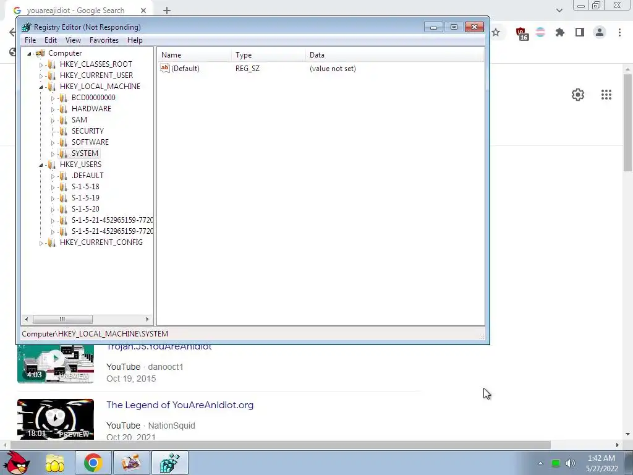633x475 pixels.
Task: Click the volume speaker tray icon
Action: [570, 463]
